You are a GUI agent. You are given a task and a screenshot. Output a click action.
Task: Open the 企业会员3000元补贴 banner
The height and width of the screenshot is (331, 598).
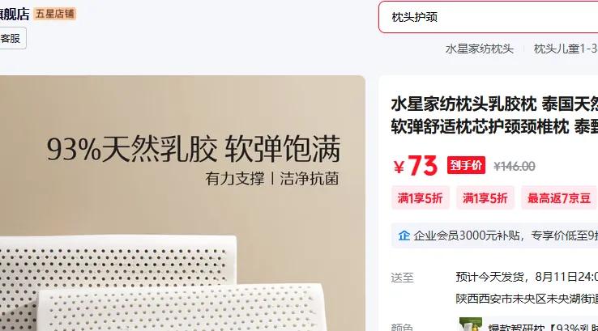tap(494, 236)
